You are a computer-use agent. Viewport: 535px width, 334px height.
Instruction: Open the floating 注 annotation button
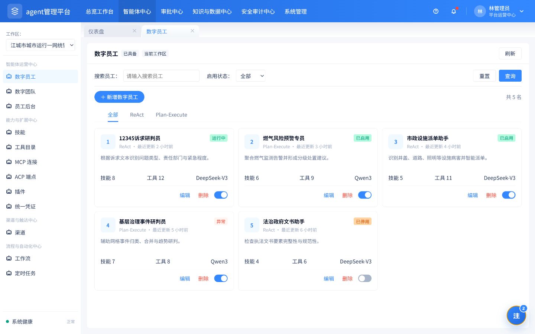(x=516, y=315)
